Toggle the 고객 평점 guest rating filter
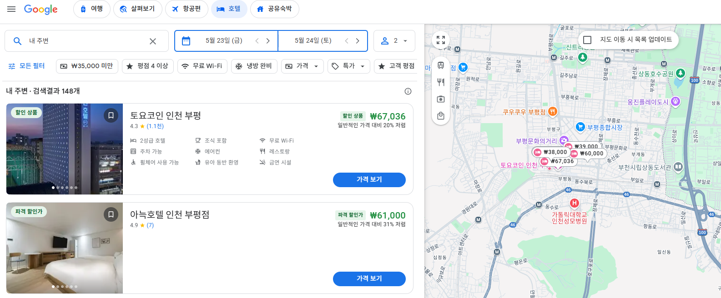Screen dimensions: 721x298 coord(396,66)
